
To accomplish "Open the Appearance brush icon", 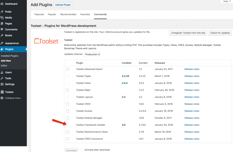I will [2, 43].
